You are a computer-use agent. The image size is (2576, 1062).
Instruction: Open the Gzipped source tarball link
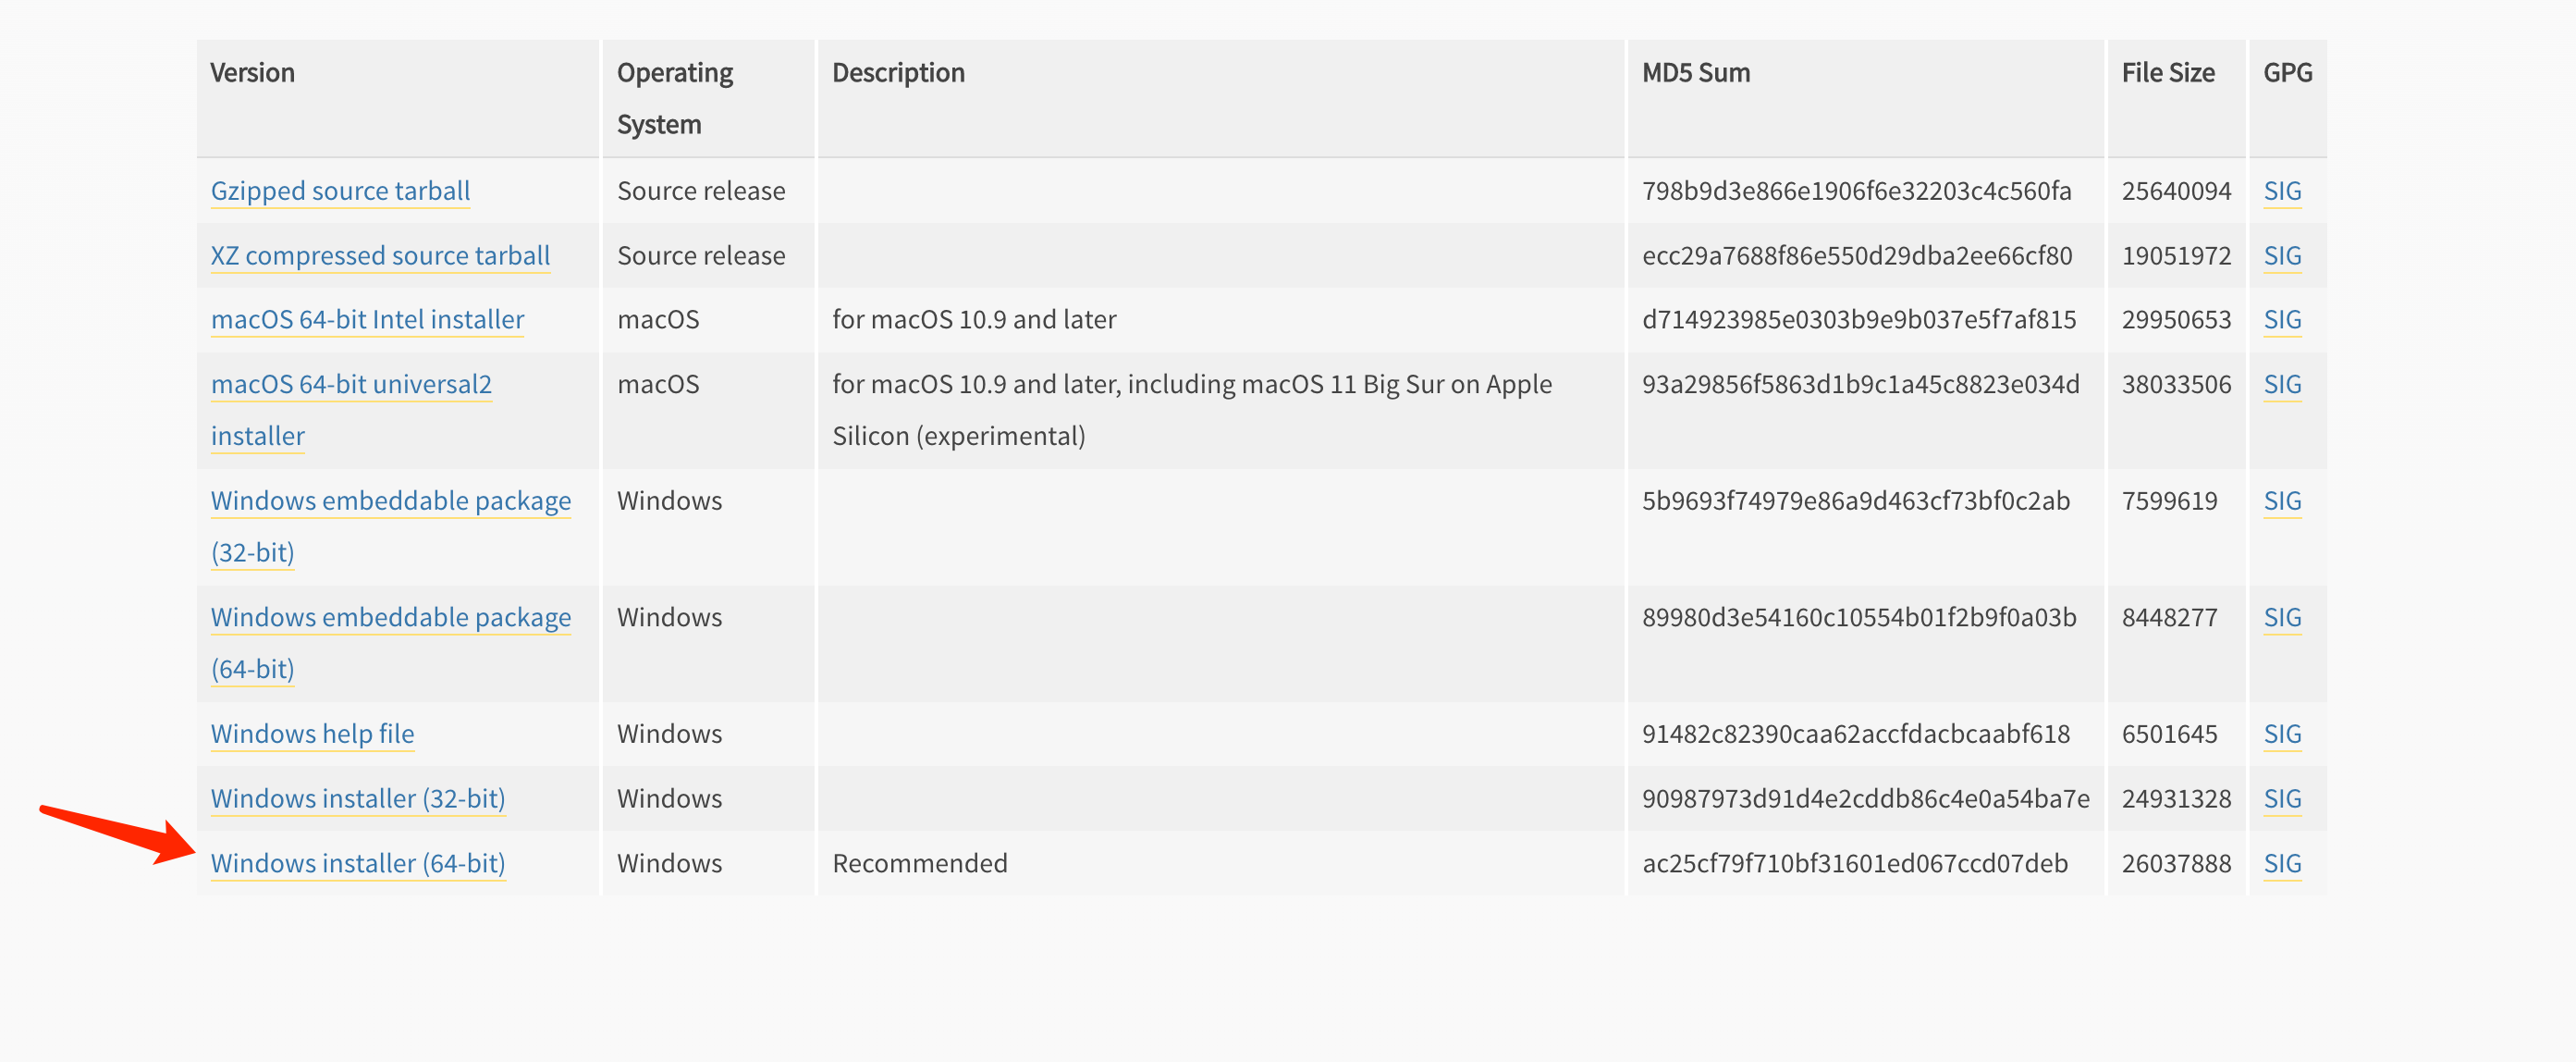pyautogui.click(x=340, y=191)
